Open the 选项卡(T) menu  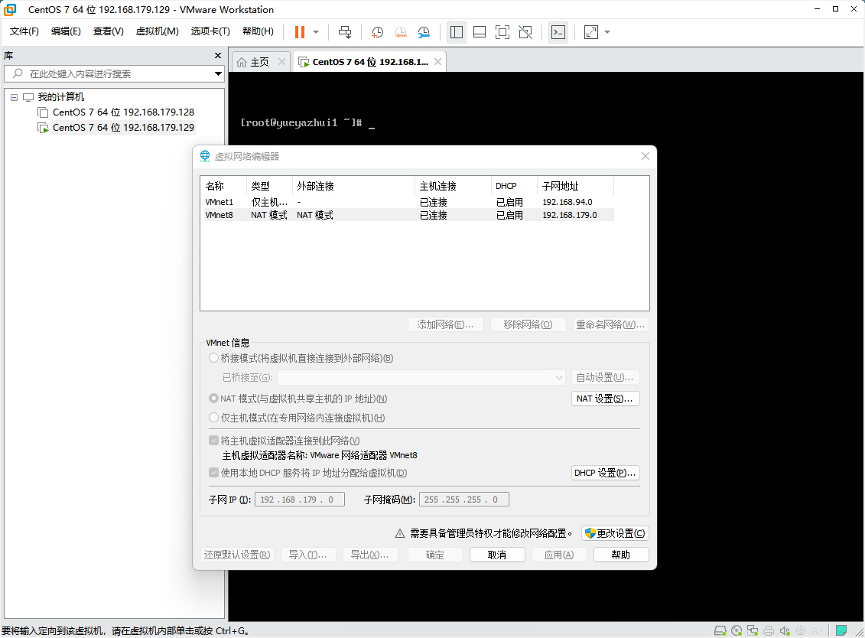click(210, 31)
